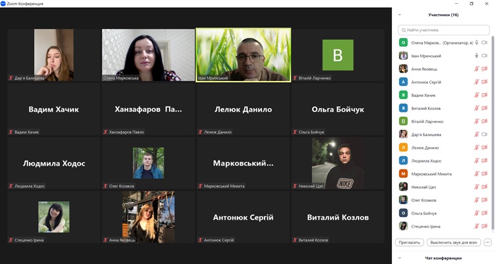The image size is (495, 264).
Task: Click Выключить звук для всех button
Action: tap(454, 243)
